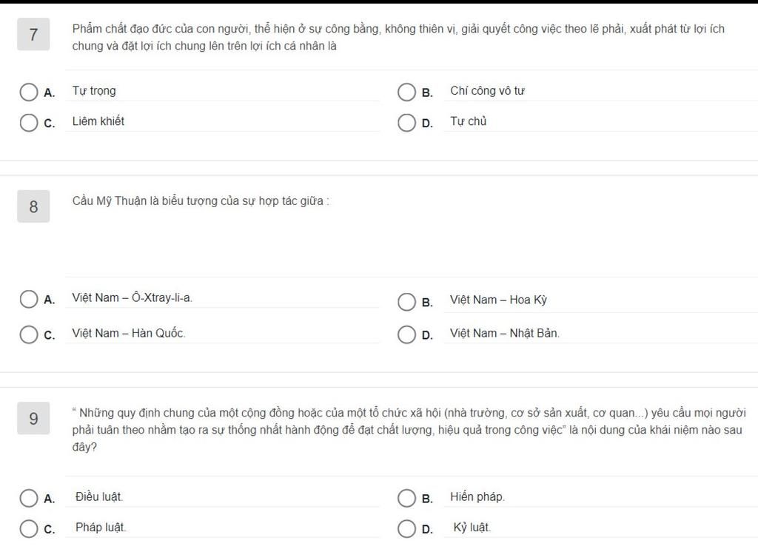Choose radio A 'Việt Nam – Ô-Xtray-li-a'
The image size is (758, 549).
point(29,299)
